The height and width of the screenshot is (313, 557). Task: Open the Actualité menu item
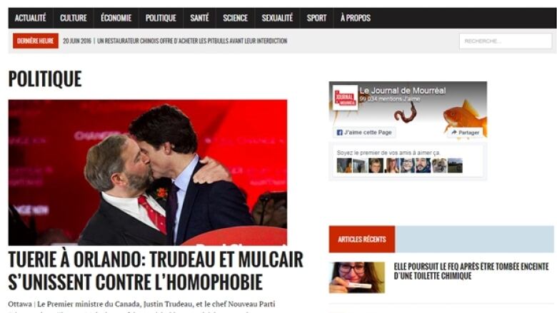(x=31, y=18)
